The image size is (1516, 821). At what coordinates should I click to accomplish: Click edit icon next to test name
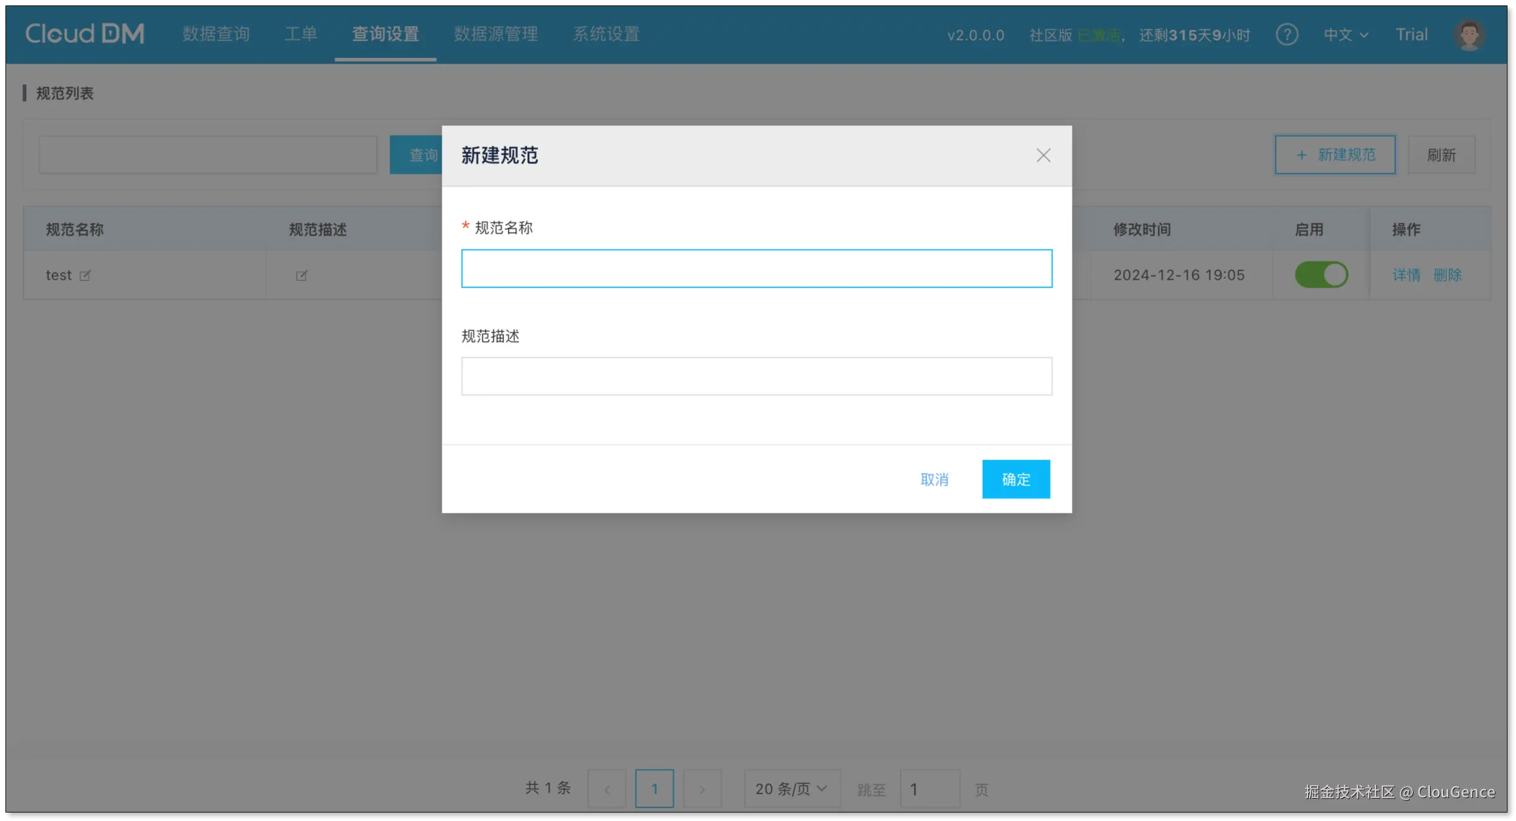coord(85,275)
